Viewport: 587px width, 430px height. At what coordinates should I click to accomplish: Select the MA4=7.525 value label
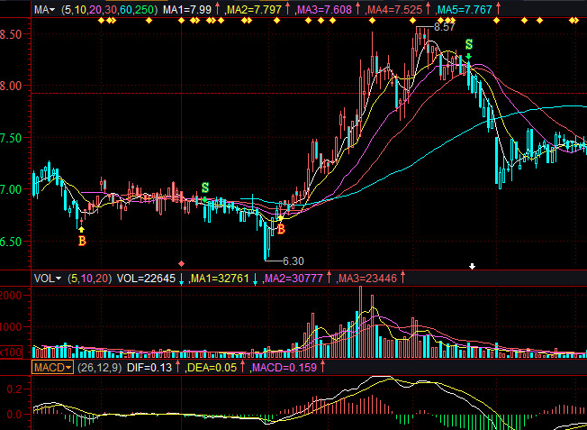click(x=395, y=9)
